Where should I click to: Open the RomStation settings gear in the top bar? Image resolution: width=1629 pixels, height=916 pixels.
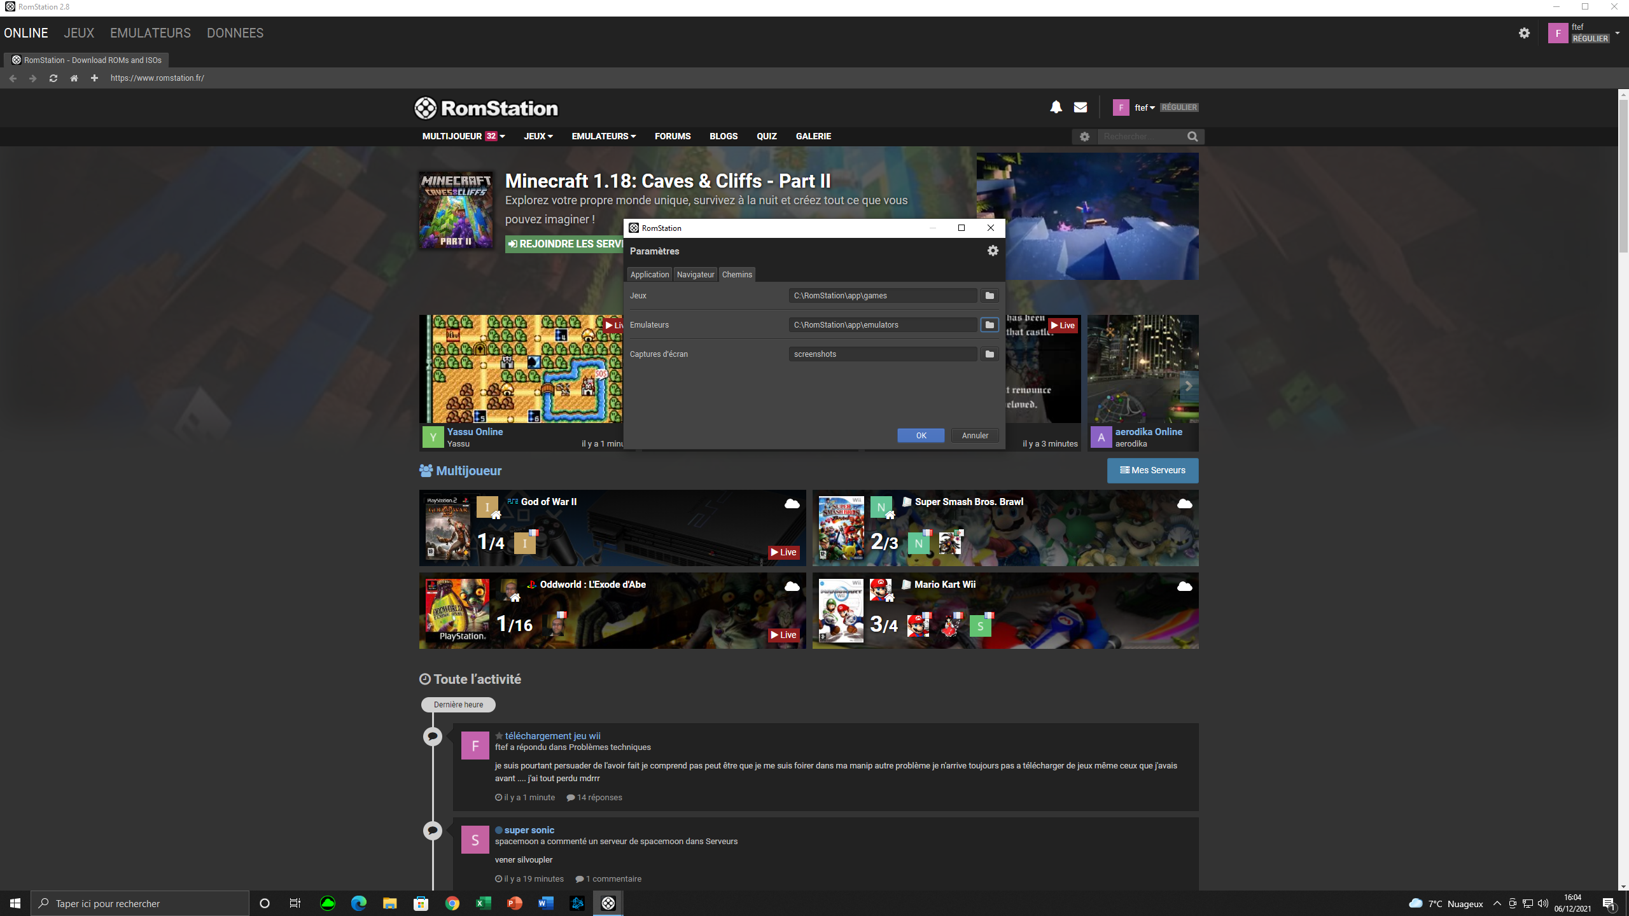pyautogui.click(x=1524, y=33)
